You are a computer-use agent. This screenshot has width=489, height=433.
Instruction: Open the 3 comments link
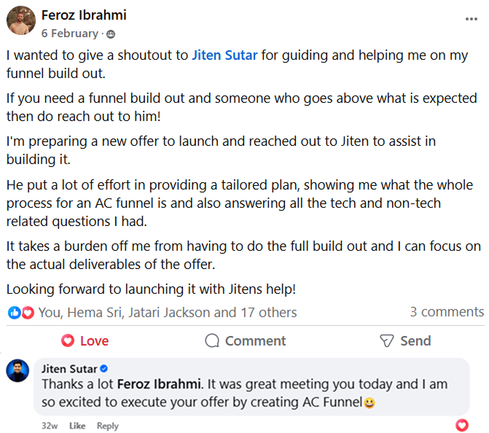click(447, 311)
